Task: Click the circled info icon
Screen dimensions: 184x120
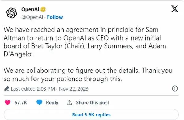Action: click(175, 88)
